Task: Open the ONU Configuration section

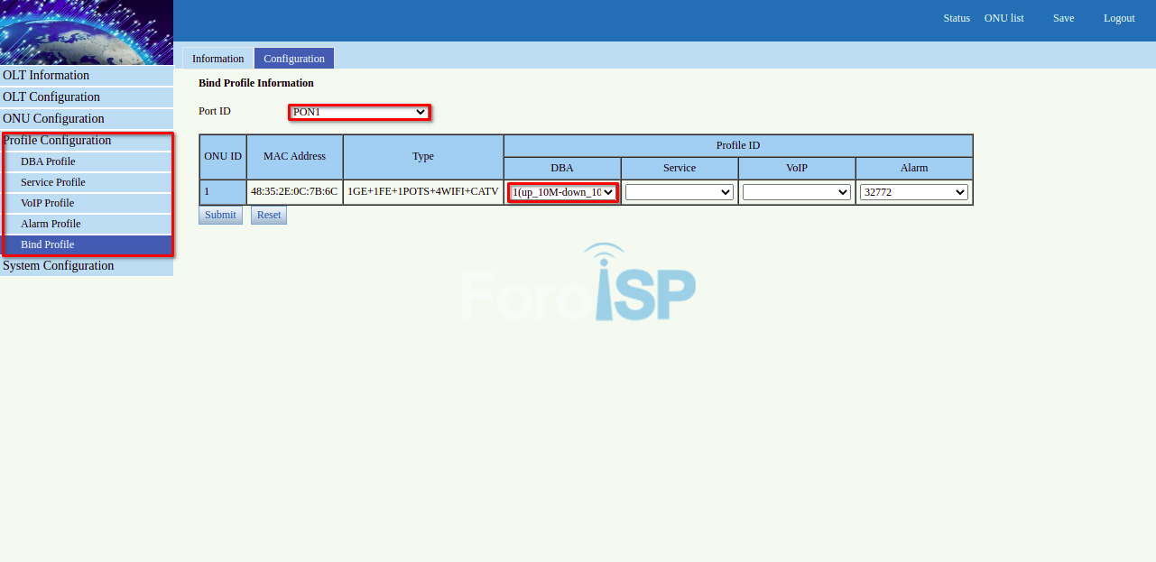Action: [53, 119]
